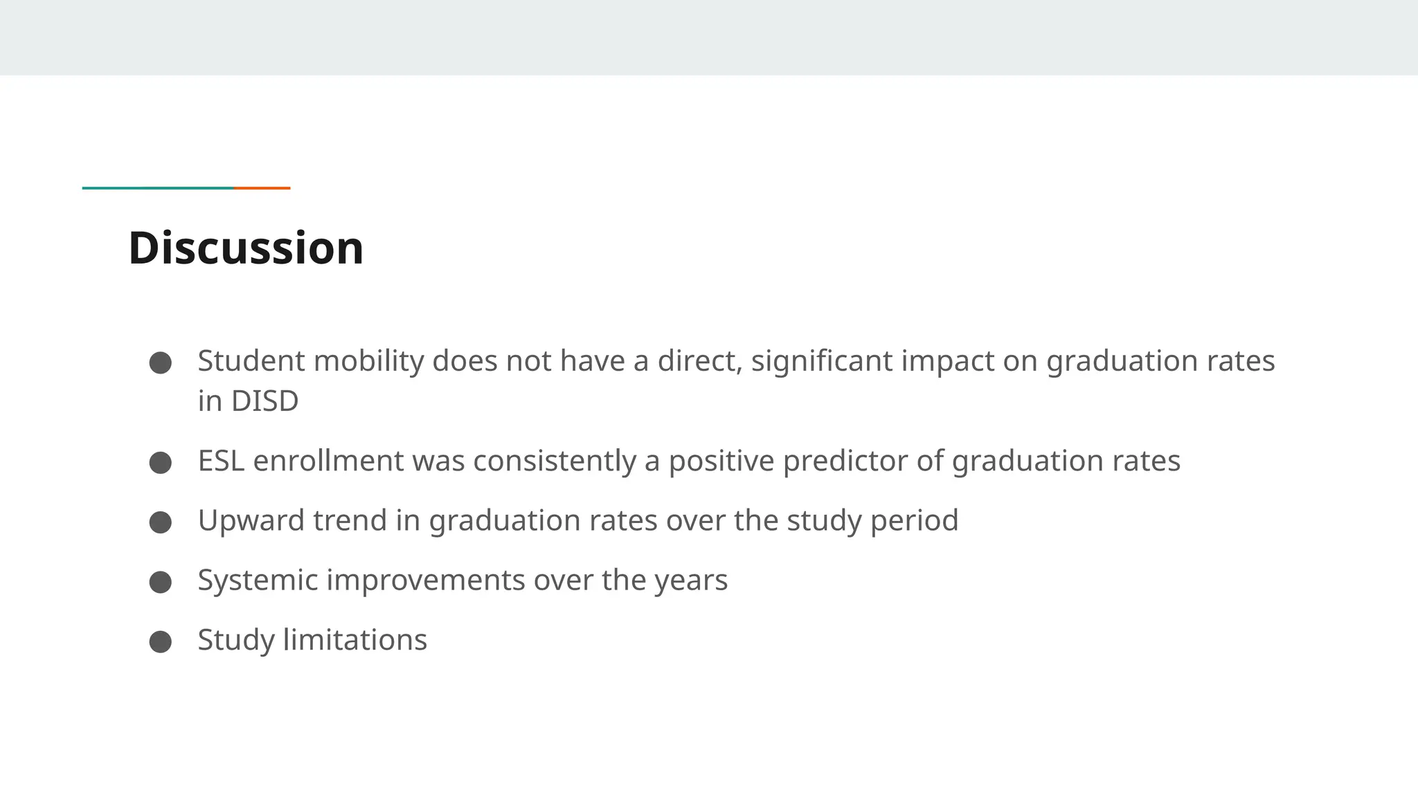The image size is (1418, 797).
Task: Select the "Discussion" slide title
Action: (x=246, y=248)
